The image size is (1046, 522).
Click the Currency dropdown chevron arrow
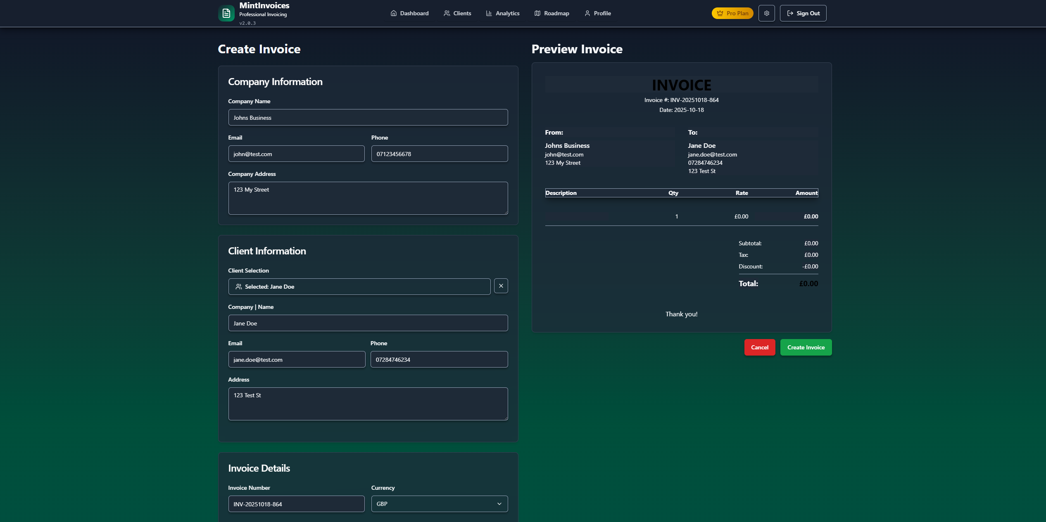click(499, 504)
